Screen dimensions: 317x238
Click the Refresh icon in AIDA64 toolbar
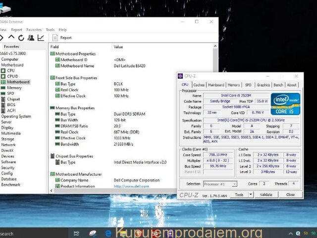point(21,37)
